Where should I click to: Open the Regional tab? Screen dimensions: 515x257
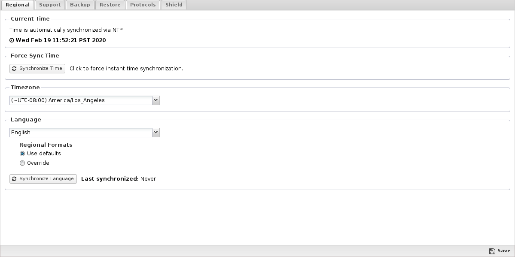(18, 5)
